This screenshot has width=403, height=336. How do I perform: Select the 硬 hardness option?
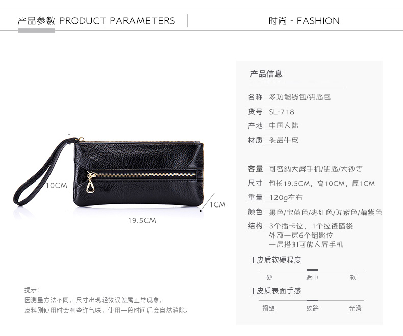pyautogui.click(x=269, y=278)
